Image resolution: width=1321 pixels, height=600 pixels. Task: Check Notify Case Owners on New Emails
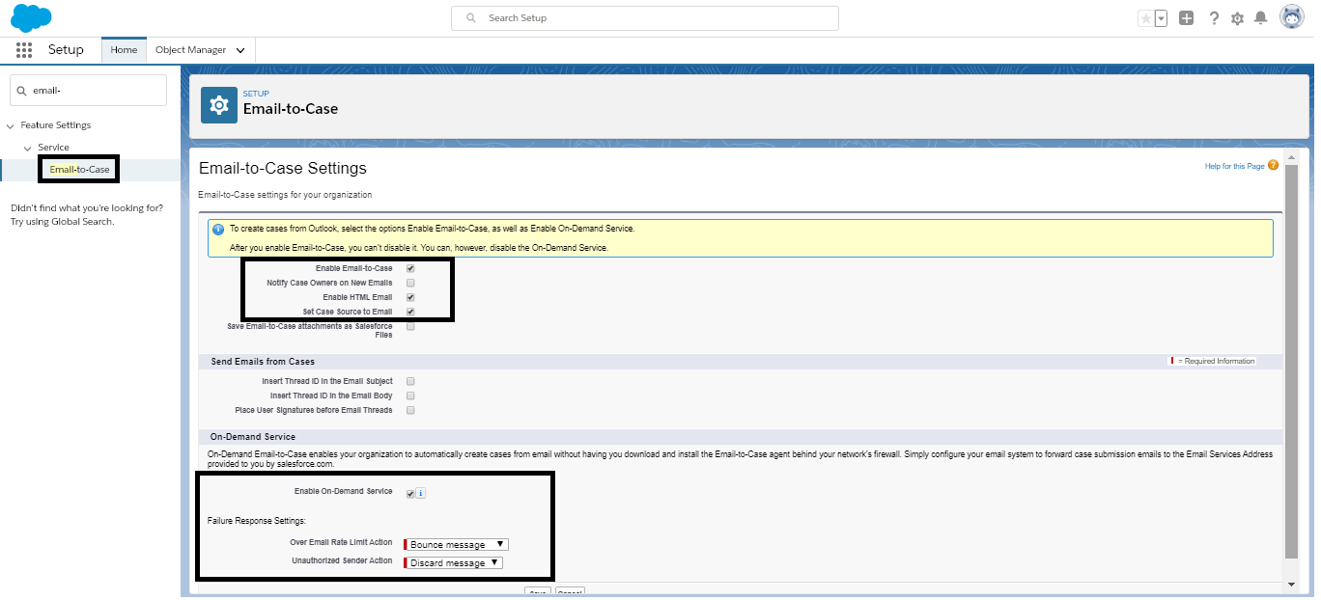point(410,283)
